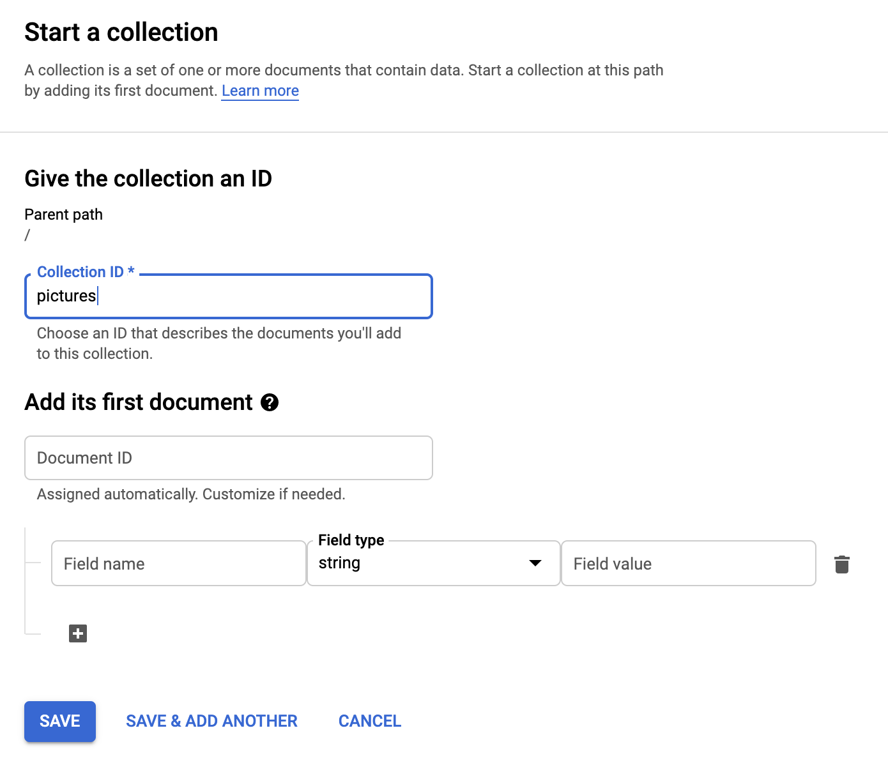
Task: Open the Field type string selector
Action: click(422, 563)
